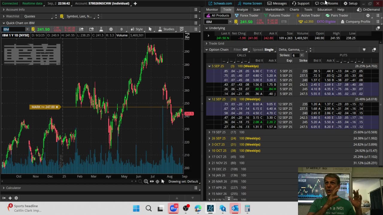Collapse the 5 SEP 25 expiration
This screenshot has width=383, height=215.
point(209,66)
